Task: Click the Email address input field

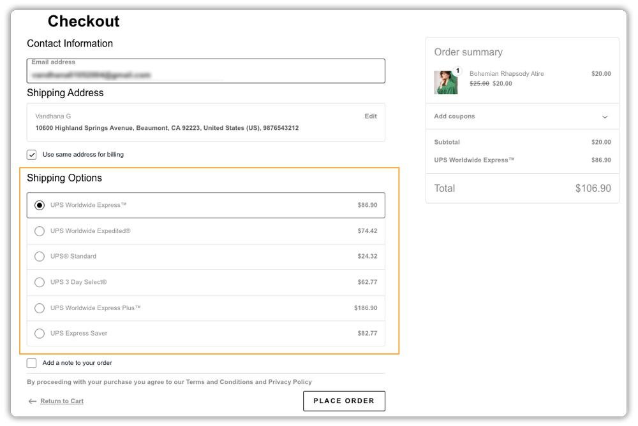Action: point(205,75)
